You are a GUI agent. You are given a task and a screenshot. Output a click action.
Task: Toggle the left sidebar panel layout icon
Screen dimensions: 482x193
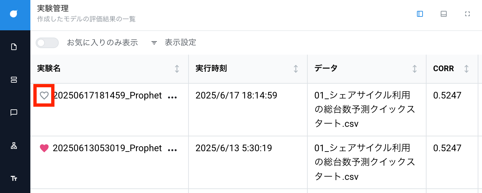coord(420,14)
